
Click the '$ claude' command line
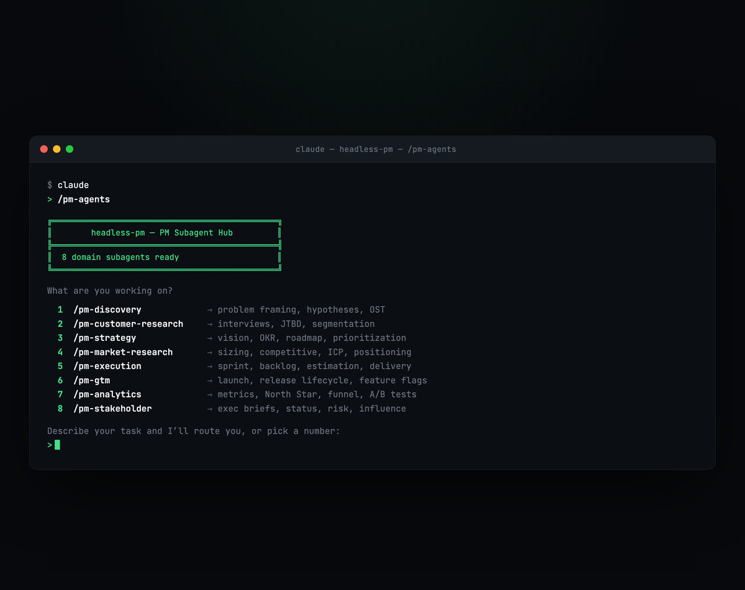(68, 185)
